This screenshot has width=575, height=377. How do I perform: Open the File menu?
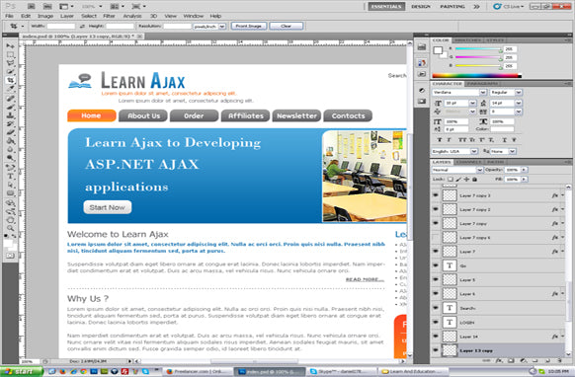(x=9, y=16)
